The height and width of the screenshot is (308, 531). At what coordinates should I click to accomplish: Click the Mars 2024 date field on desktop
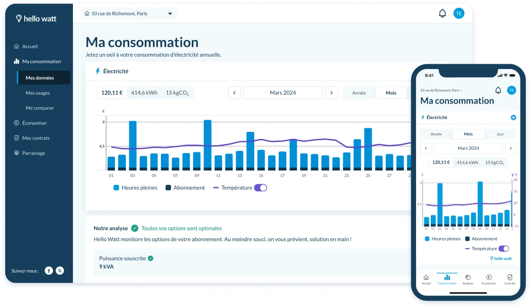coord(282,93)
